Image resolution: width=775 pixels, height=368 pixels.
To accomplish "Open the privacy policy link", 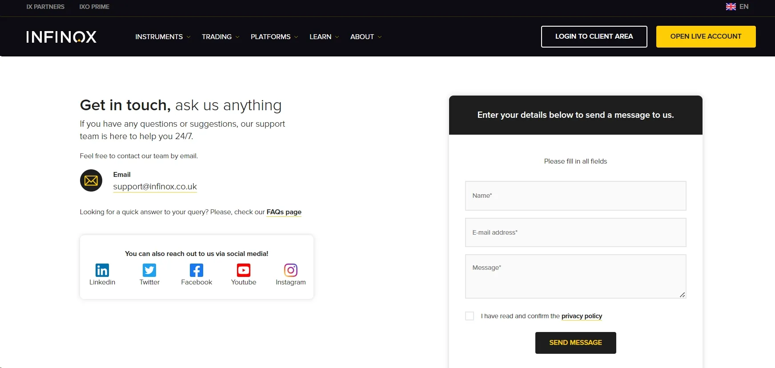I will click(x=582, y=316).
